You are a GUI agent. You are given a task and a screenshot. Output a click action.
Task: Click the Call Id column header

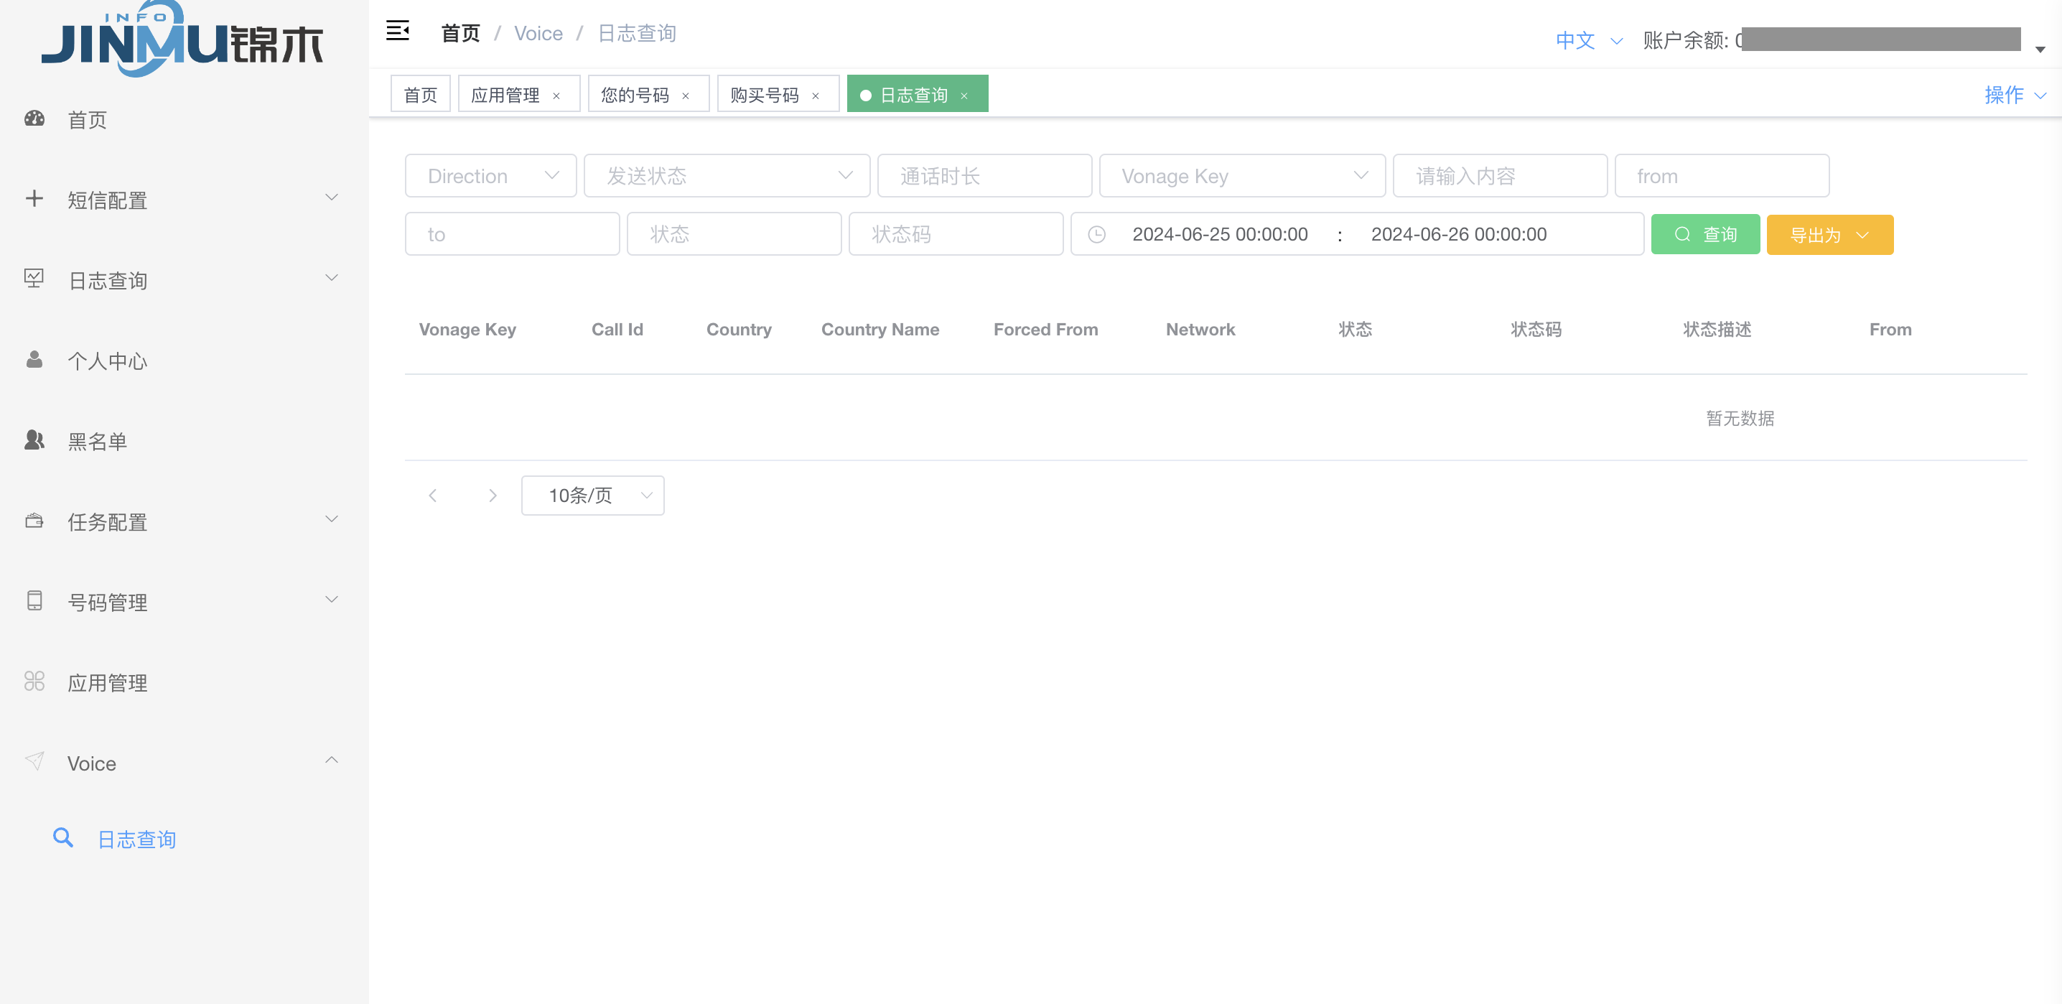[617, 329]
